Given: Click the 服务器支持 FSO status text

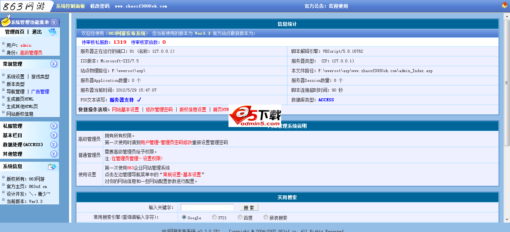Looking at the screenshot, I should click(x=122, y=100).
